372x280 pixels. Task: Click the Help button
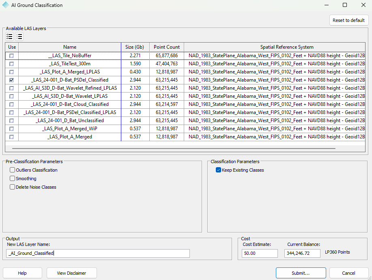(x=22, y=273)
